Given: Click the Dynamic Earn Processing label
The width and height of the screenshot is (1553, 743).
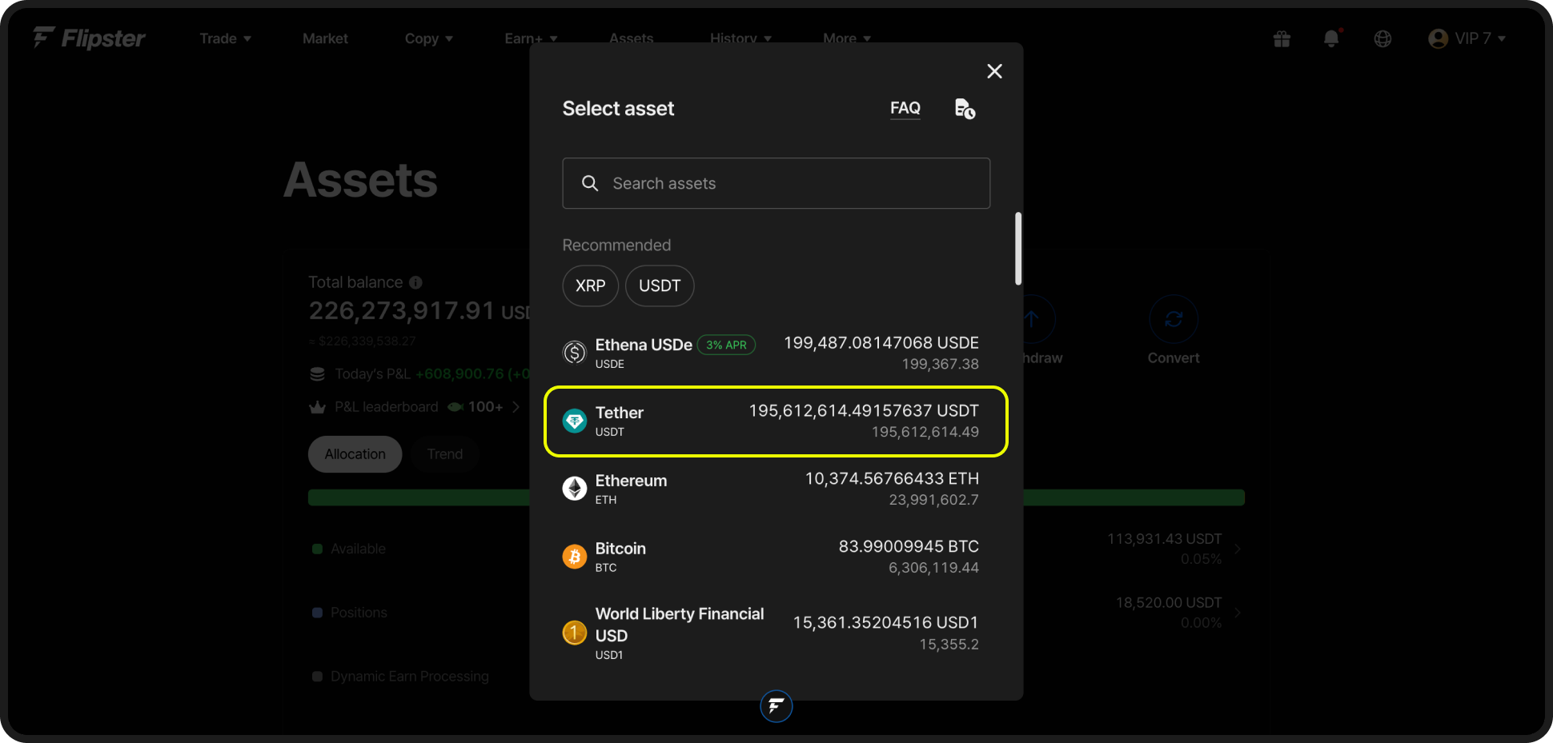Looking at the screenshot, I should 409,677.
